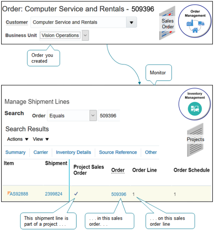Click the Search Results heading

coord(27,129)
